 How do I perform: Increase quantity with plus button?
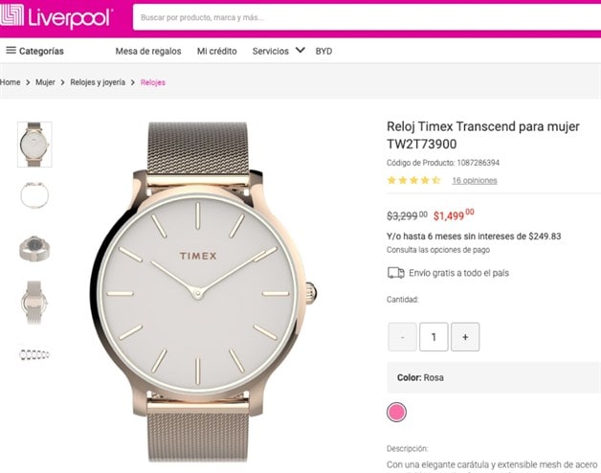tap(465, 337)
